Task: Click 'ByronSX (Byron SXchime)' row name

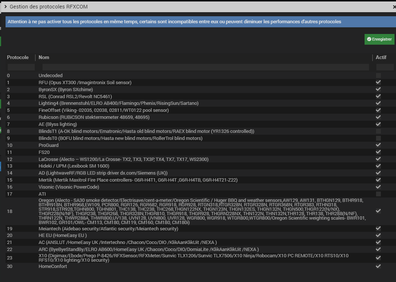Action: click(66, 89)
